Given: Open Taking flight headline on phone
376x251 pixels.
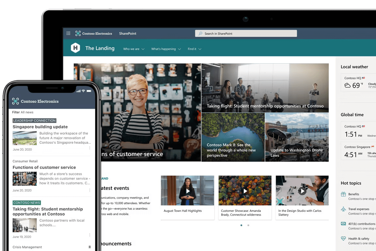Looking at the screenshot, I should (x=48, y=211).
